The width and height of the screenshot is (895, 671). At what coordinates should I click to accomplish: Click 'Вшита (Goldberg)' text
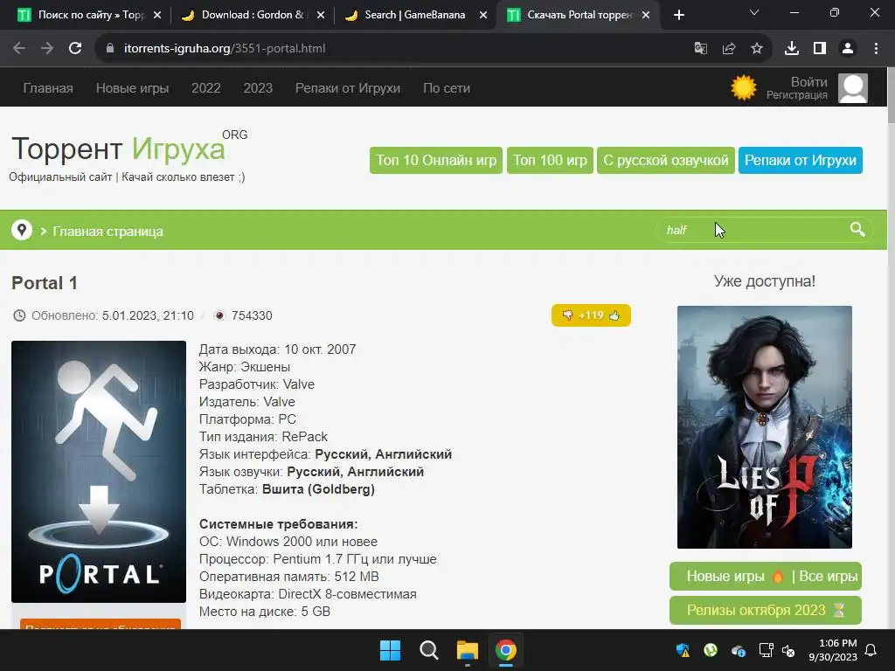pos(318,489)
